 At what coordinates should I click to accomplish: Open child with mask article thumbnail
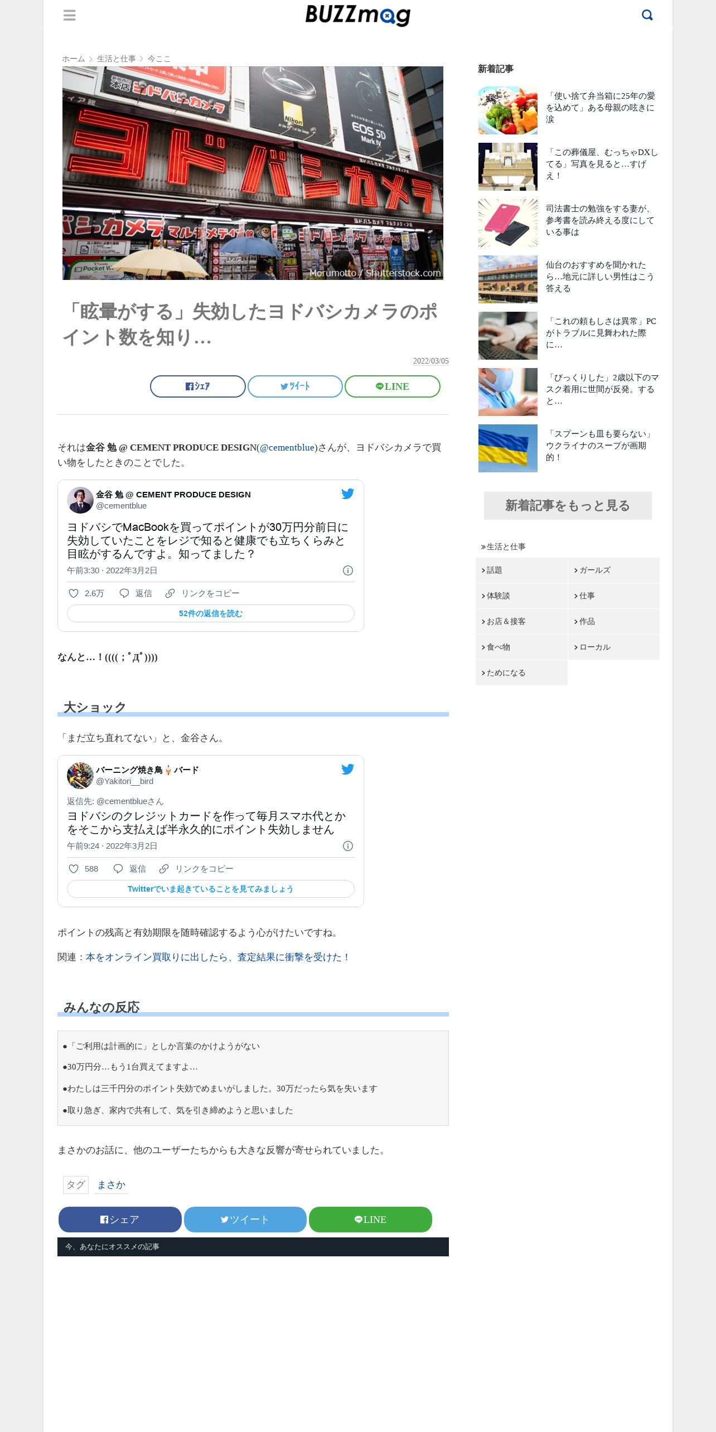tap(508, 392)
